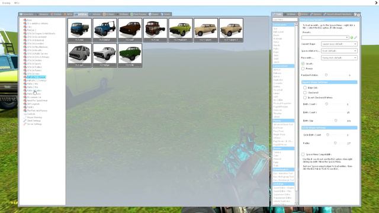Select GTA SA Miscellaneous category

coord(37,47)
